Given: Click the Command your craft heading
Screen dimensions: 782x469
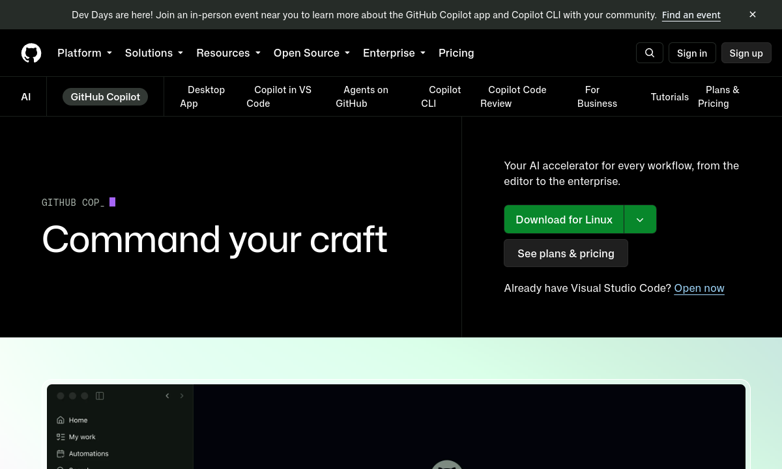Looking at the screenshot, I should (x=214, y=239).
